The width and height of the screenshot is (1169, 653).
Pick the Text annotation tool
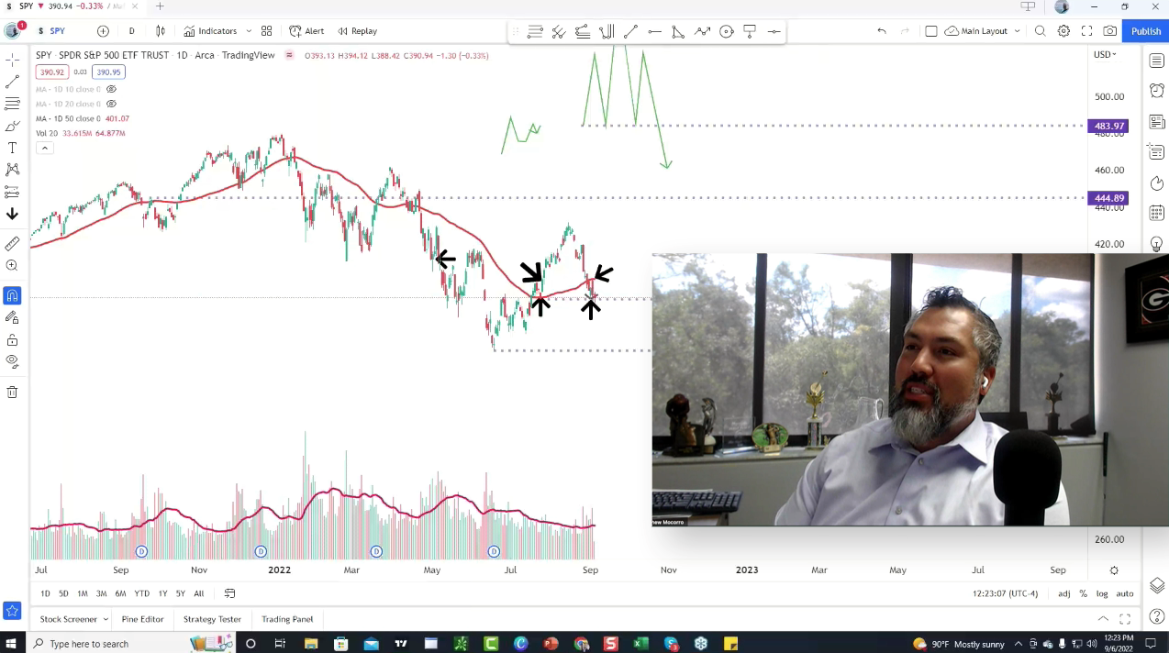click(x=12, y=148)
